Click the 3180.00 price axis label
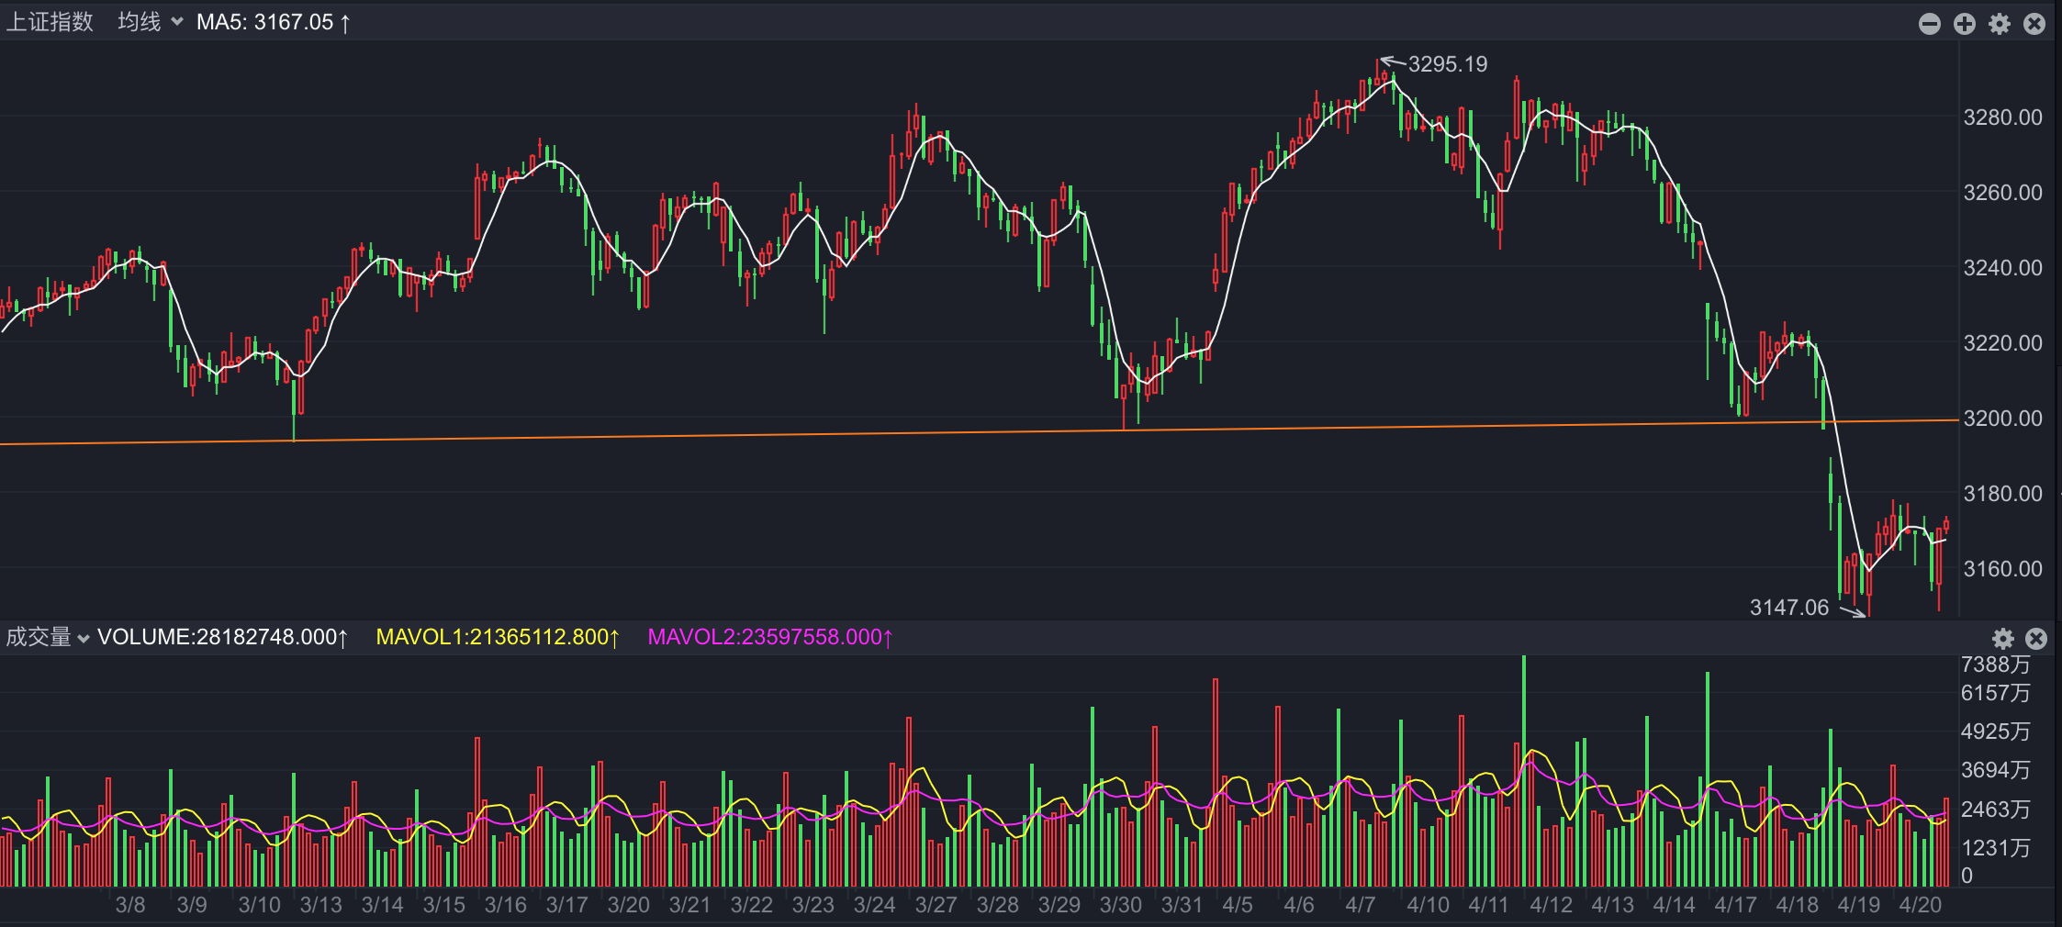The height and width of the screenshot is (927, 2062). pyautogui.click(x=2002, y=494)
